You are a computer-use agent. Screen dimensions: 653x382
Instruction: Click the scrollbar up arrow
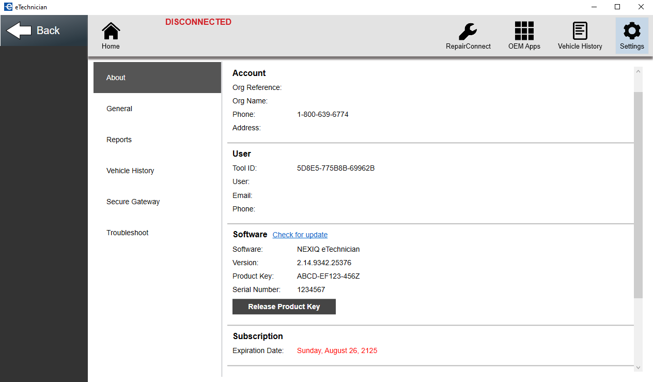638,71
